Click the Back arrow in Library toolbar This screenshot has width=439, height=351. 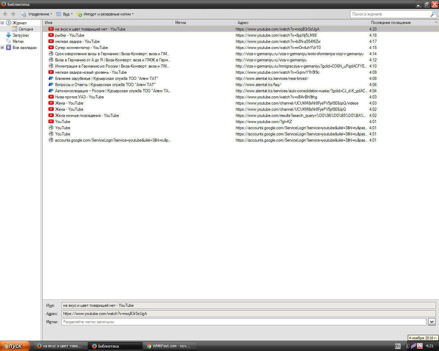pyautogui.click(x=5, y=14)
